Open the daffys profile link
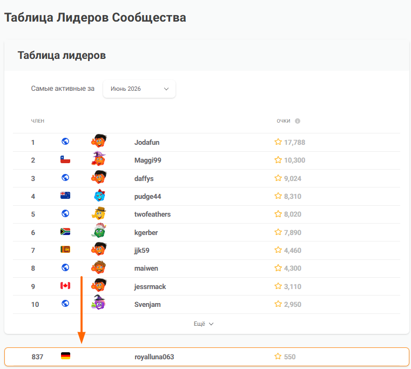 (144, 179)
